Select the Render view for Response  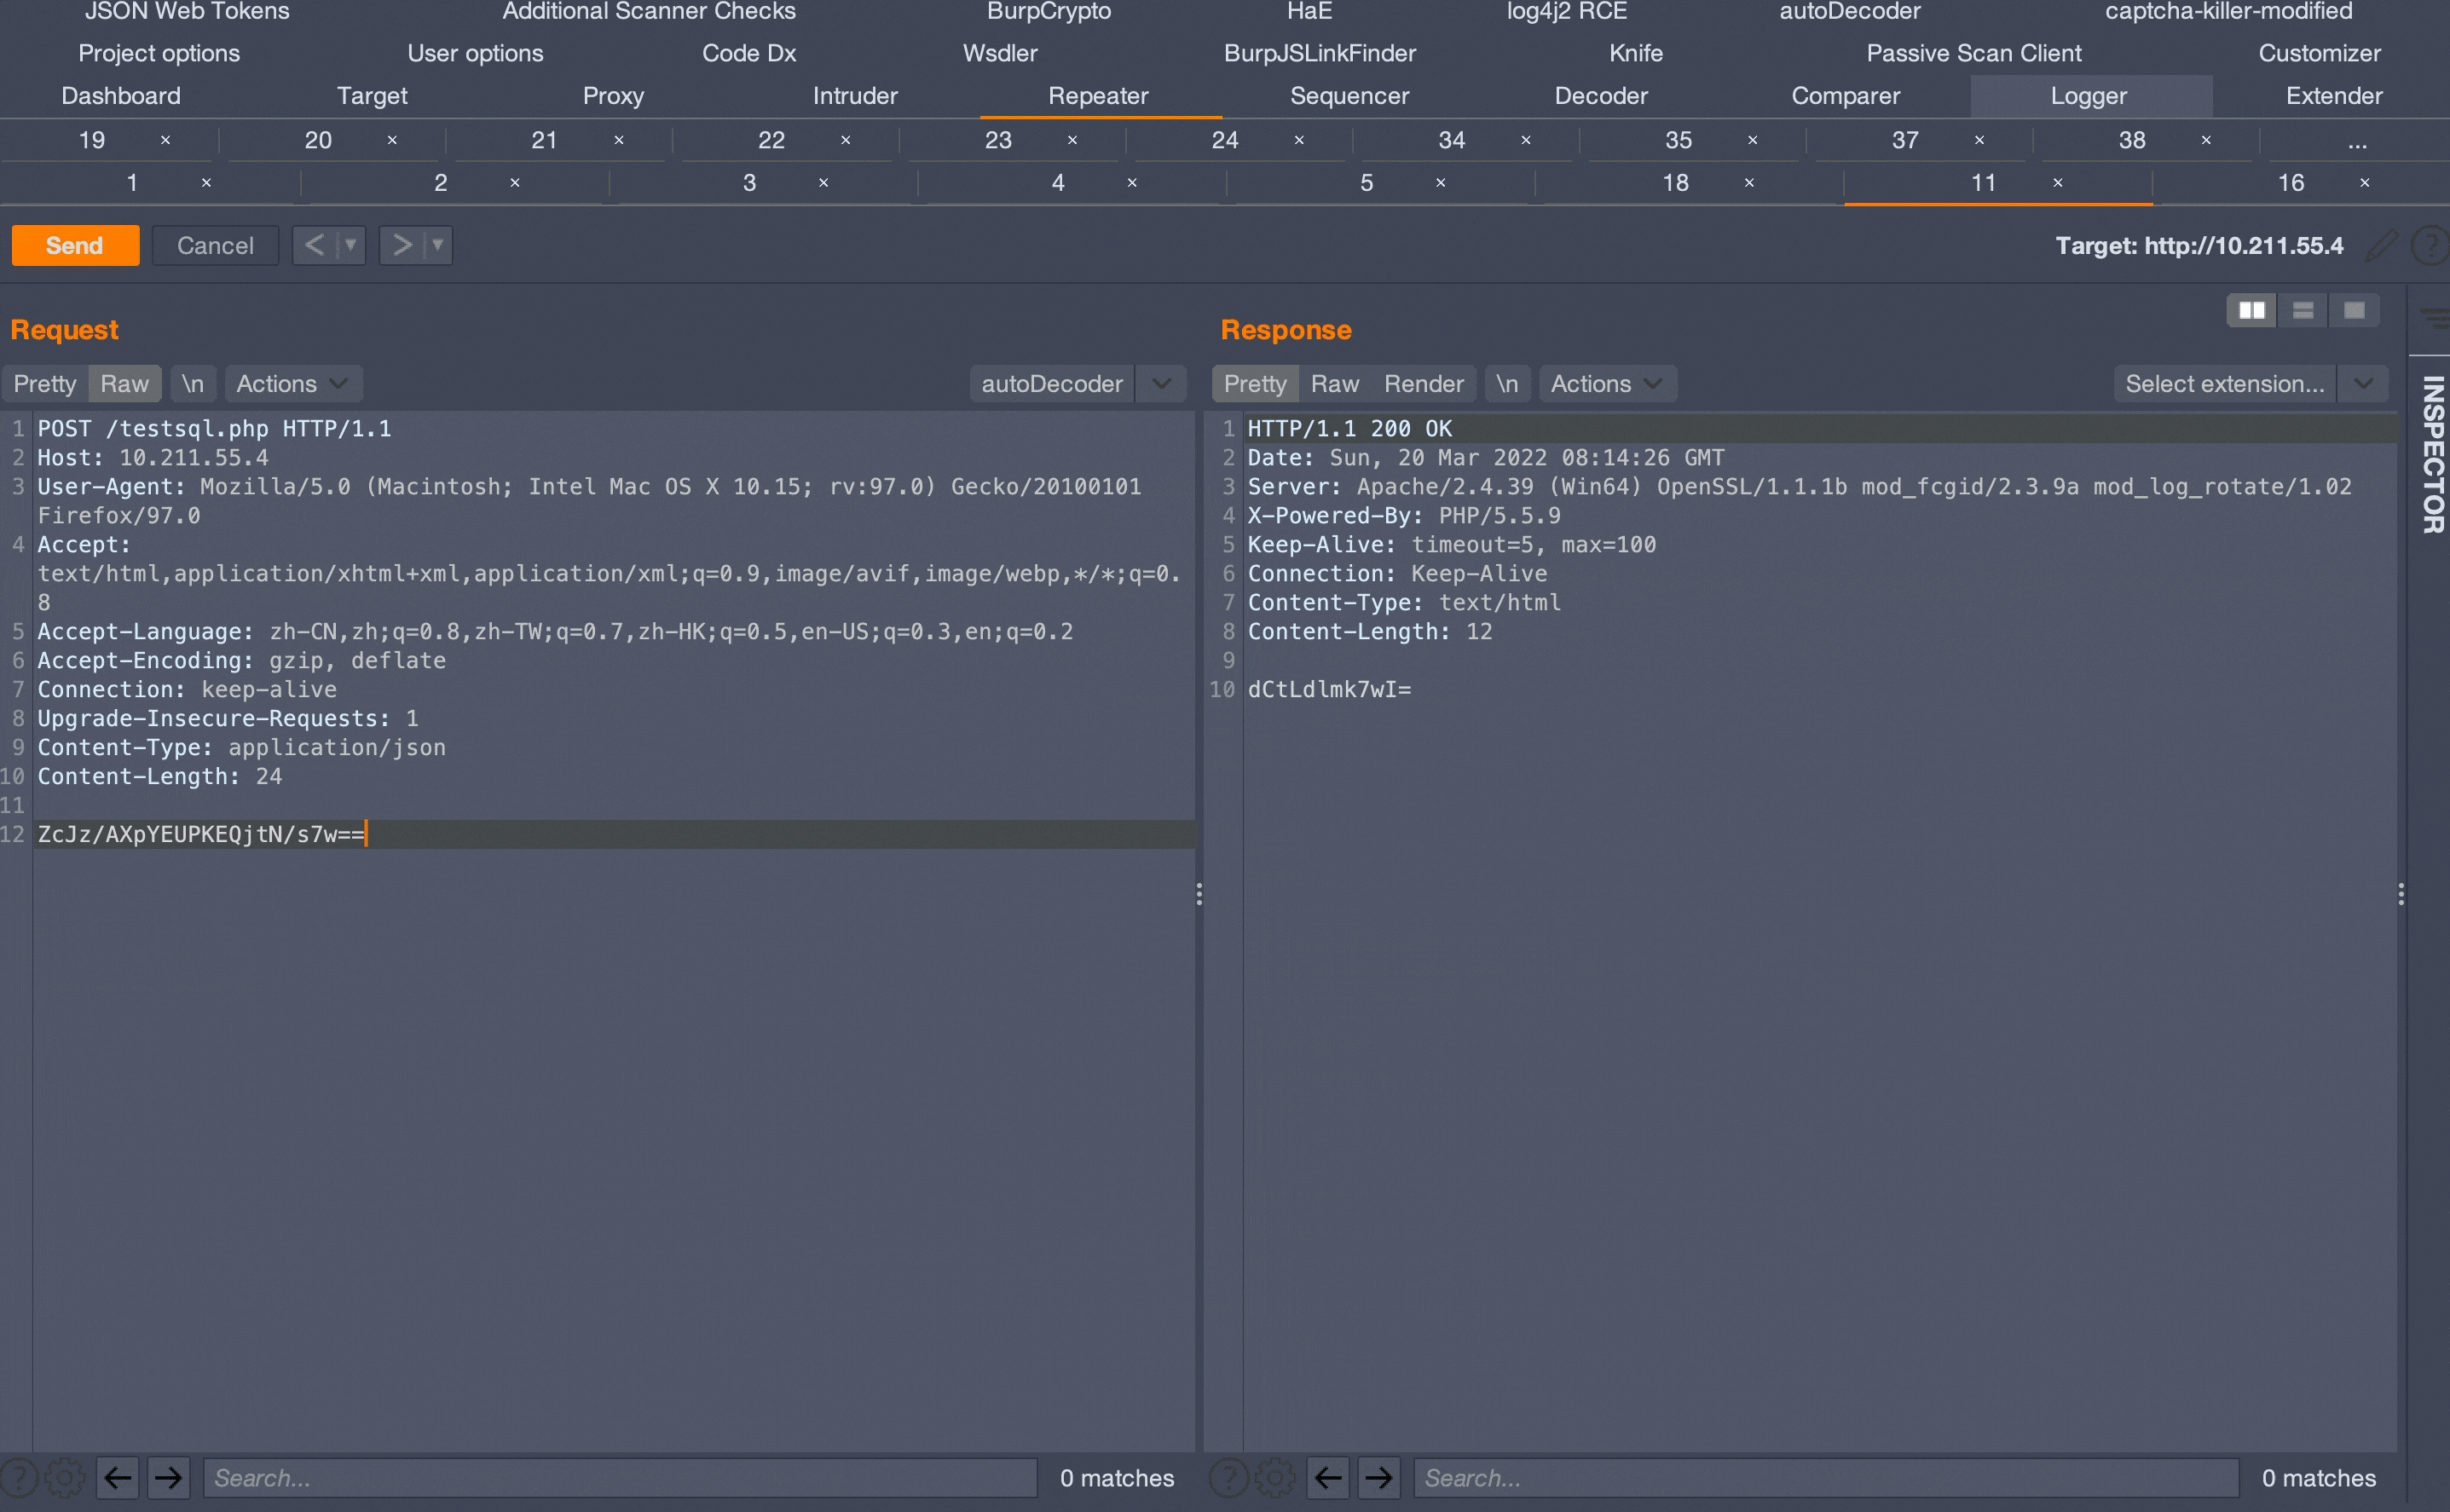coord(1421,384)
